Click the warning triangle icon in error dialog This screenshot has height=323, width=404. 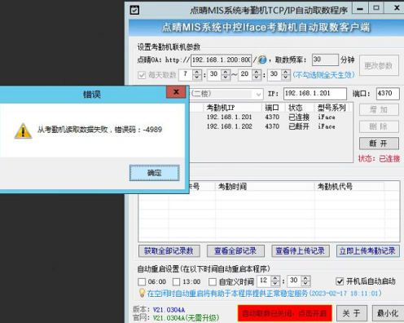23,131
